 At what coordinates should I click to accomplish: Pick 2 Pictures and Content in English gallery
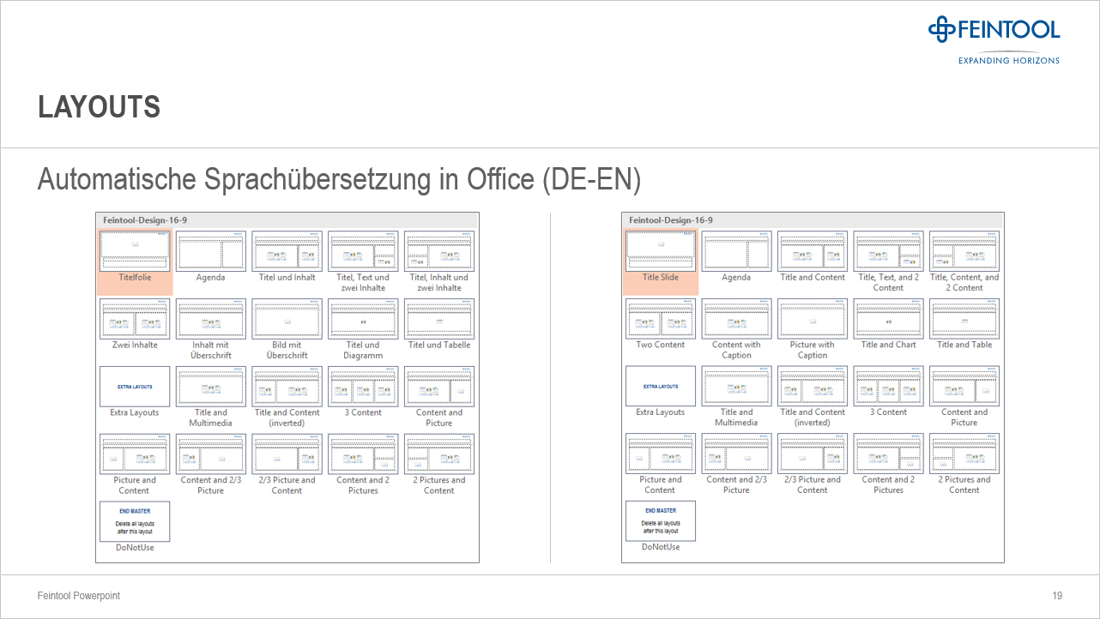[964, 454]
